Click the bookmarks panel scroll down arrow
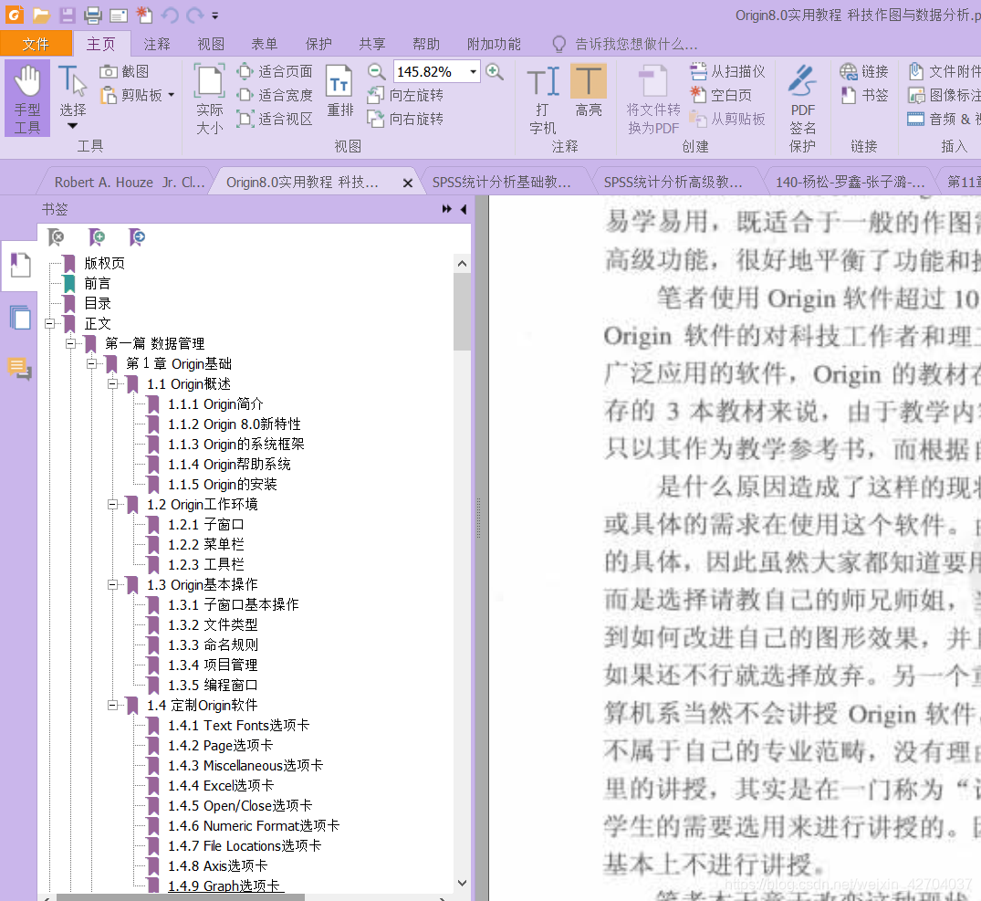This screenshot has height=901, width=981. [463, 883]
